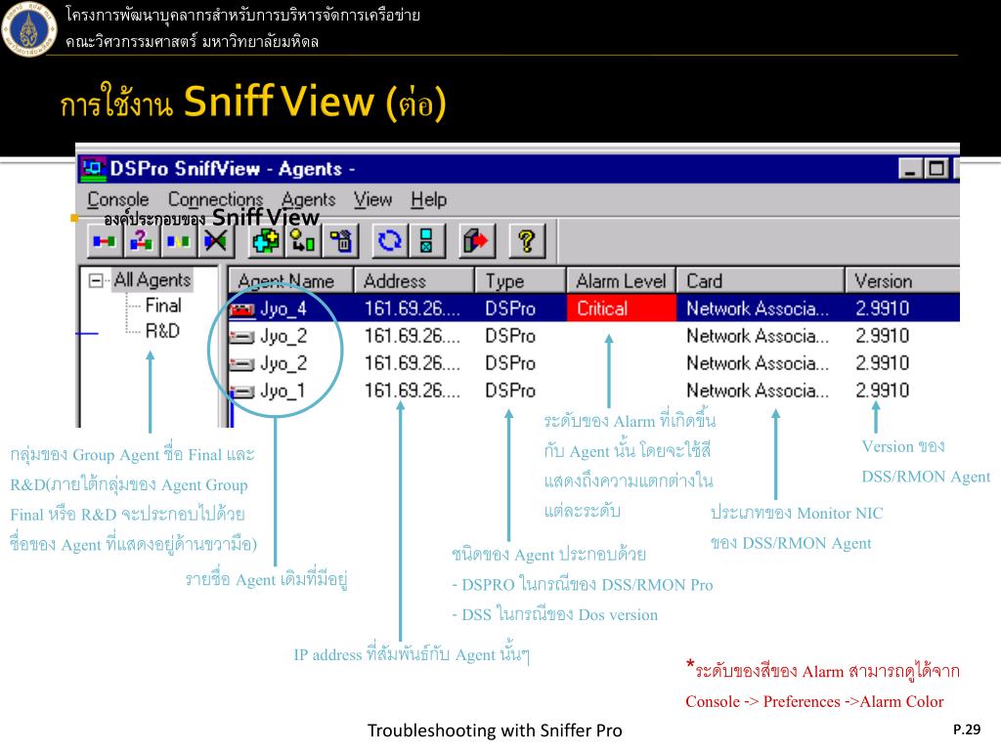Screen dimensions: 1001x750
Task: Click the red Critical alarm level cell
Action: (621, 309)
